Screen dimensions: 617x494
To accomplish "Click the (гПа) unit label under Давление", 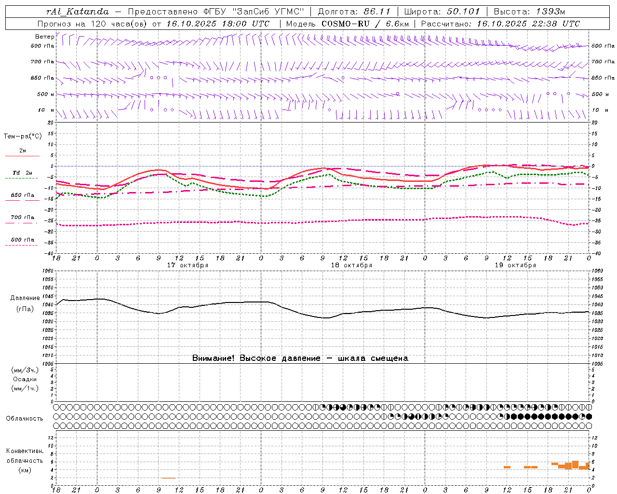I will [25, 309].
